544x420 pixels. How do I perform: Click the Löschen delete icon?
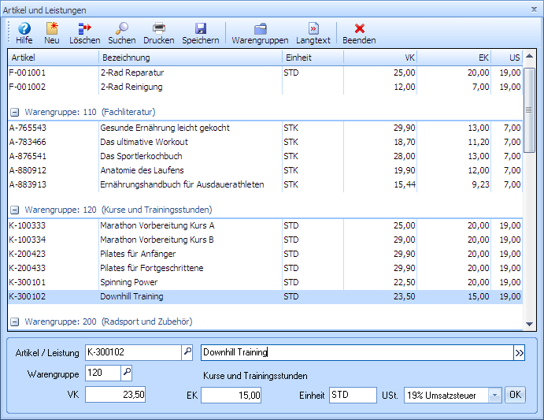(x=85, y=33)
